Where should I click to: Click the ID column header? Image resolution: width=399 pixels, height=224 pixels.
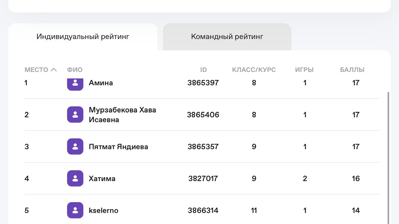pos(203,70)
